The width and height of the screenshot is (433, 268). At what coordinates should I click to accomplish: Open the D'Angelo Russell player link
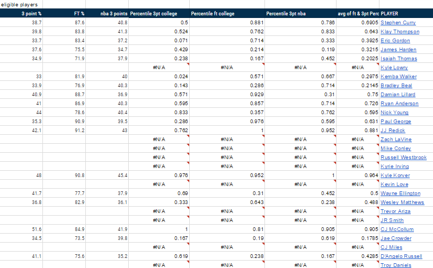[401, 256]
